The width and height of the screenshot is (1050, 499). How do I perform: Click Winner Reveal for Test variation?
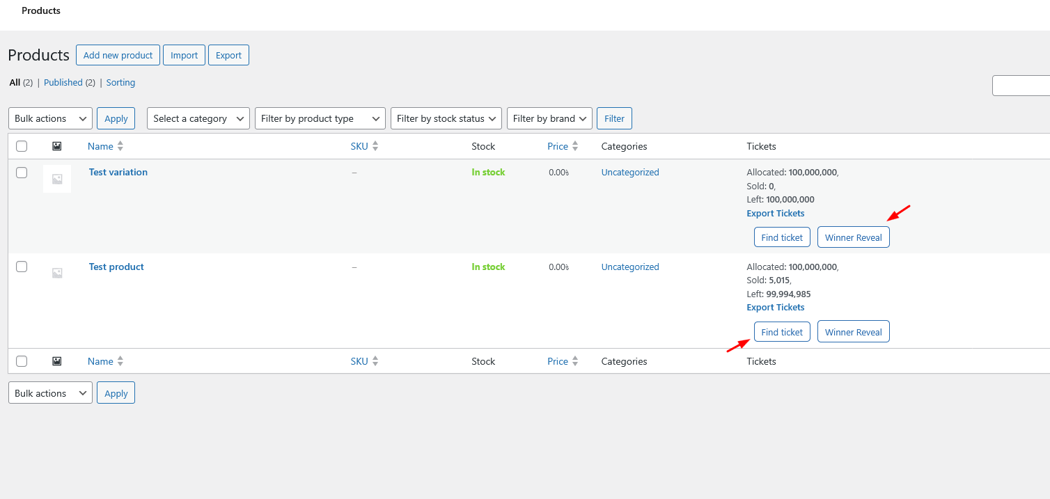coord(853,237)
